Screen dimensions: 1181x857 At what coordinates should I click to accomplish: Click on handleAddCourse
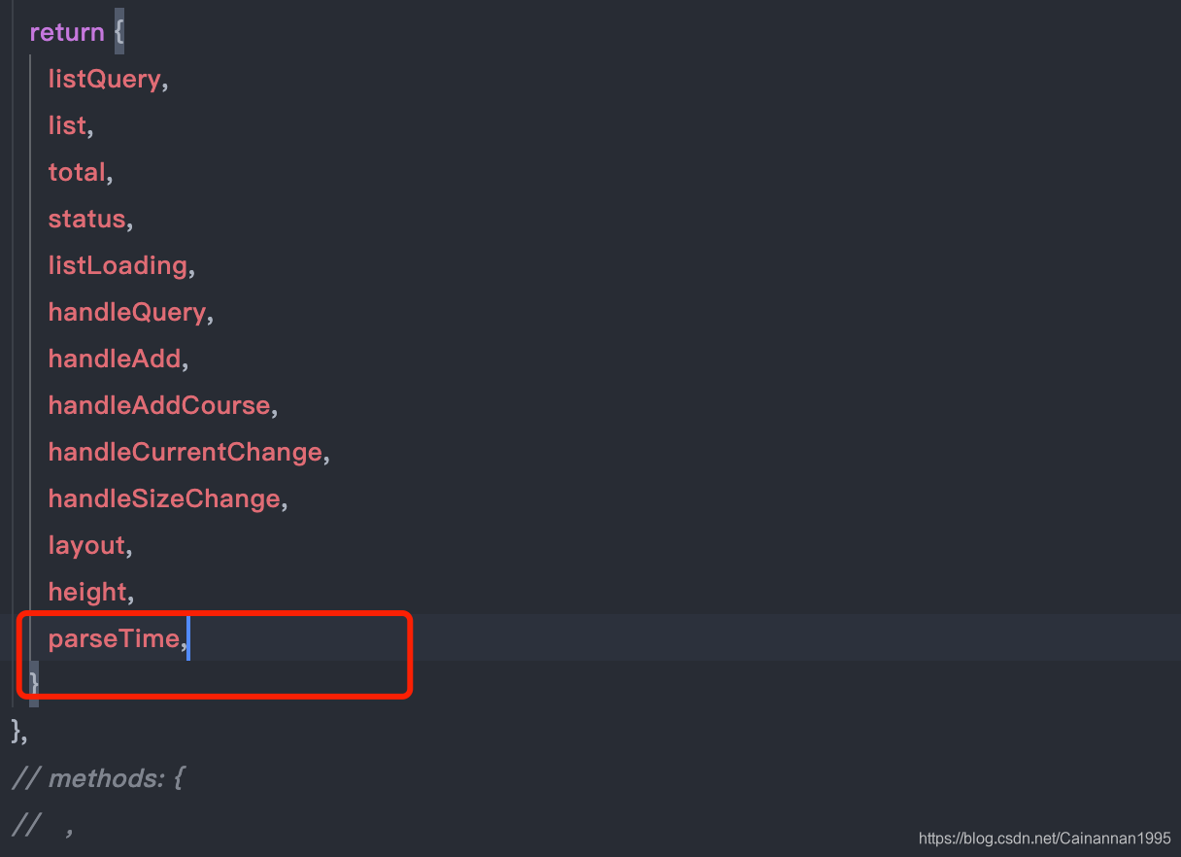click(x=159, y=405)
